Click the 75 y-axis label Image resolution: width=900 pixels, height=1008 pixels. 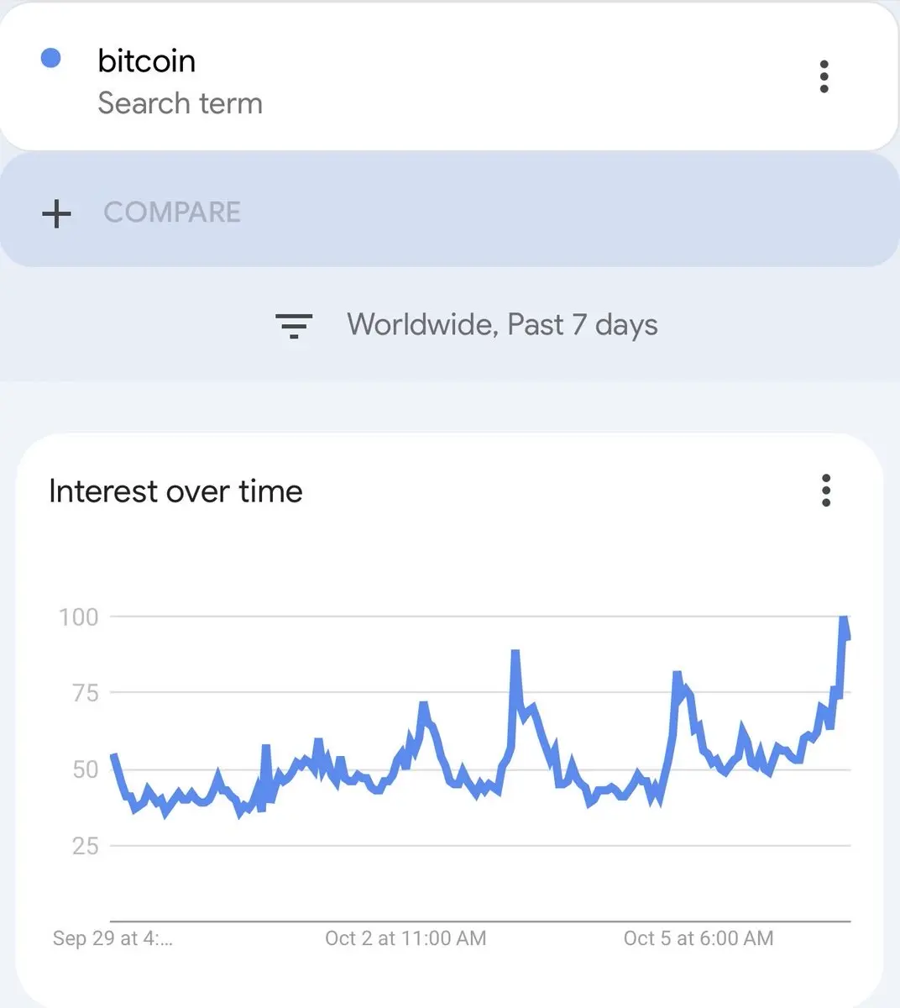click(x=85, y=693)
